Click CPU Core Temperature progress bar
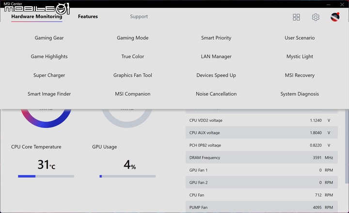Screen dimensions: 349x213 [x=46, y=176]
